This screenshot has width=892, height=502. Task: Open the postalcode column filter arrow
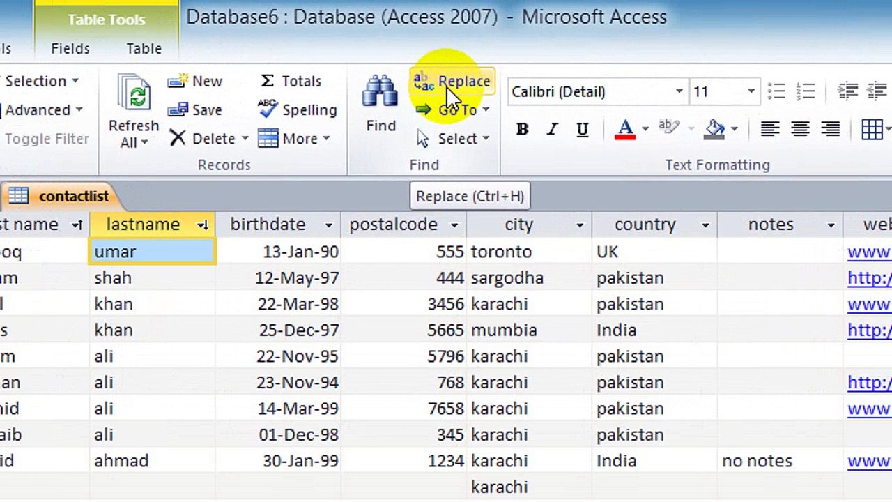(454, 225)
